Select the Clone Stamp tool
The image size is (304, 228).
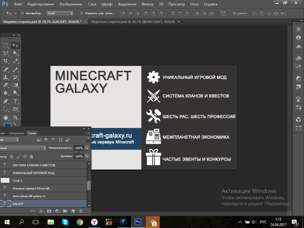6,77
